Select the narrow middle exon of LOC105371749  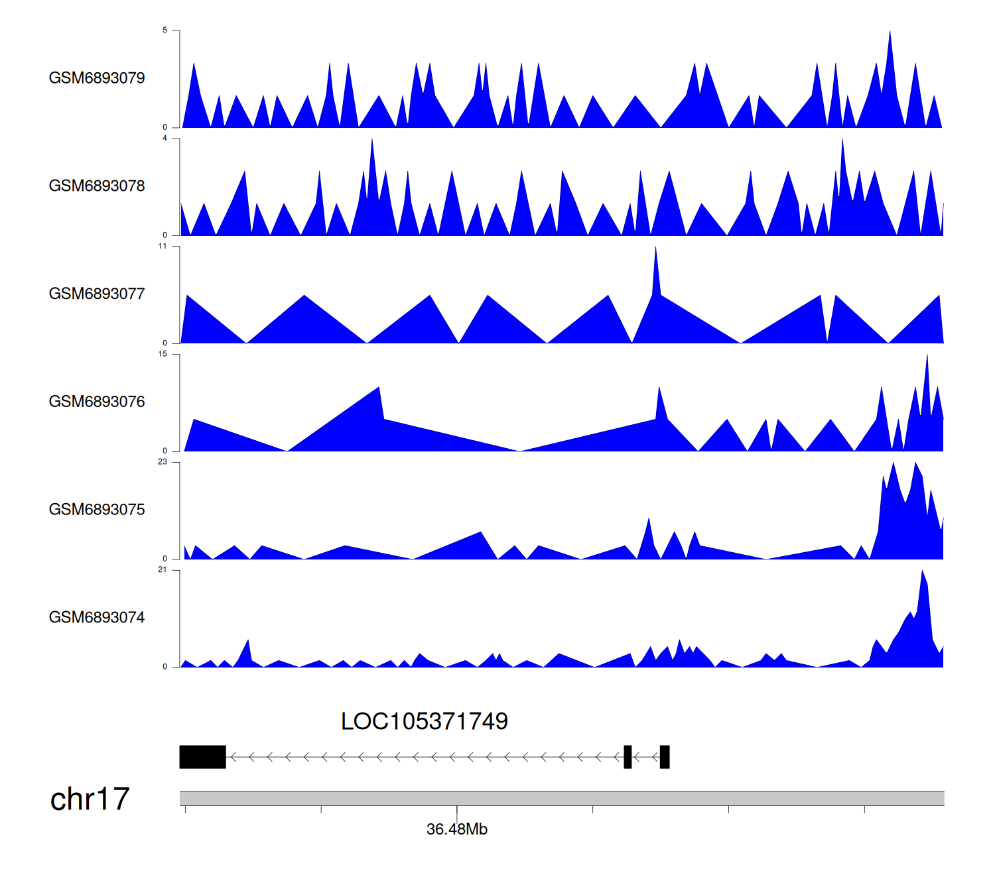pyautogui.click(x=628, y=757)
